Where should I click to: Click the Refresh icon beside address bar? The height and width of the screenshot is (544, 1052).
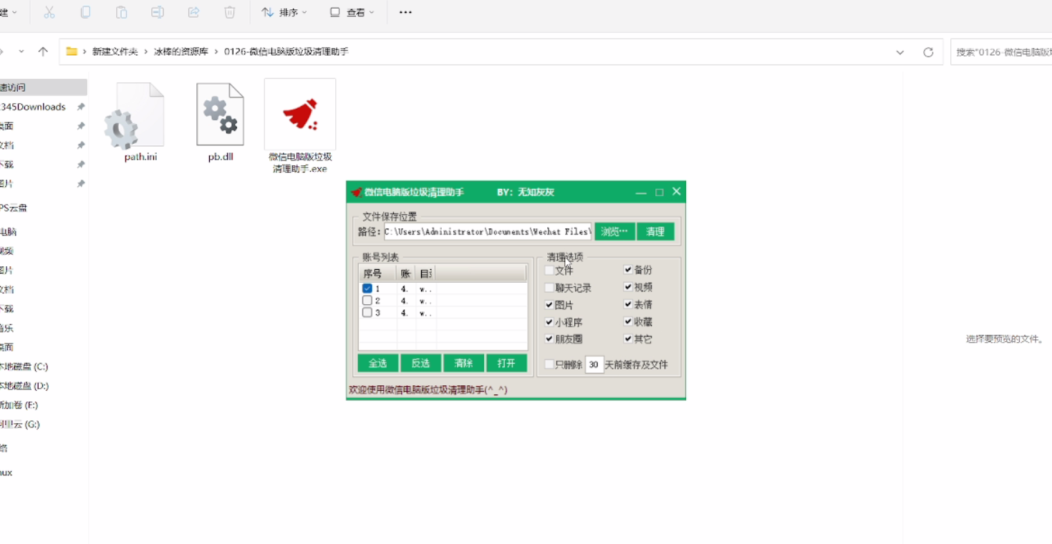click(928, 52)
